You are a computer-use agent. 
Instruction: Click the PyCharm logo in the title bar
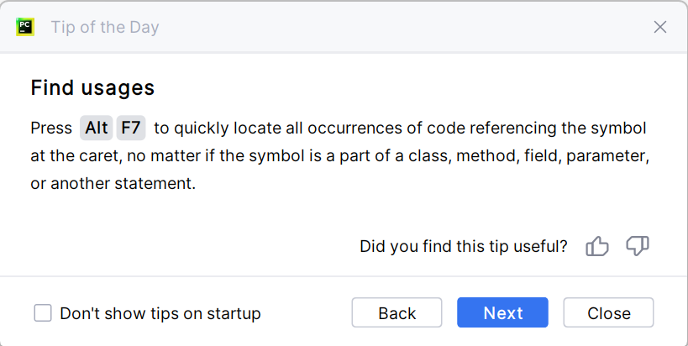point(25,27)
